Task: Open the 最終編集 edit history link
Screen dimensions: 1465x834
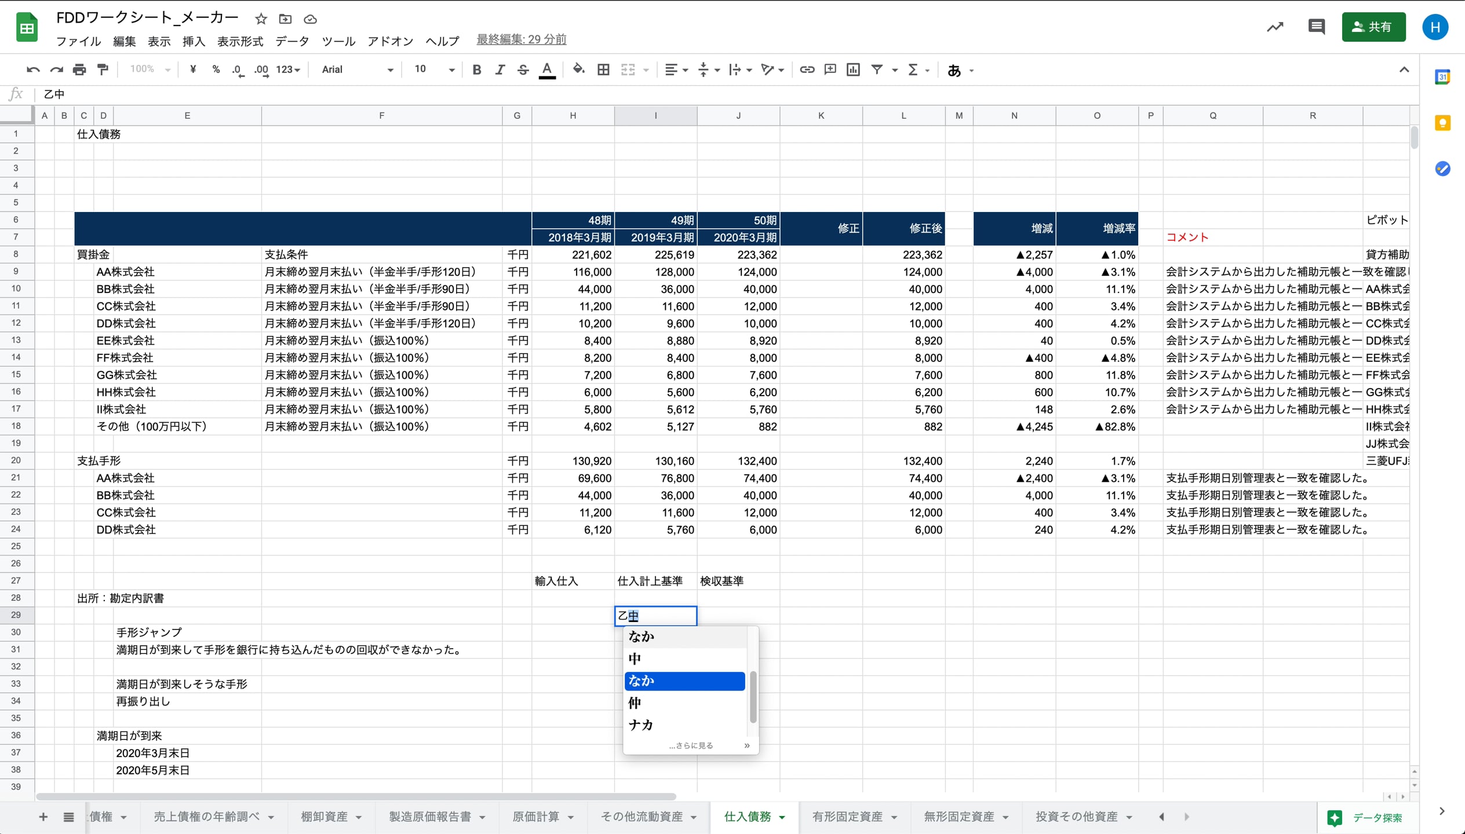Action: [x=521, y=39]
